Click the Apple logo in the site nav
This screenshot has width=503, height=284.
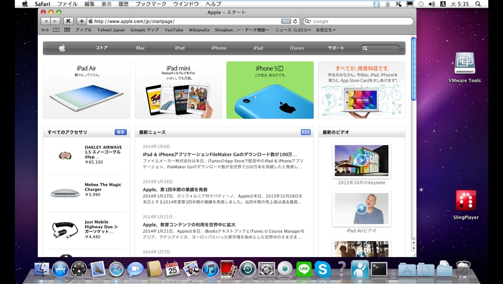click(x=62, y=48)
